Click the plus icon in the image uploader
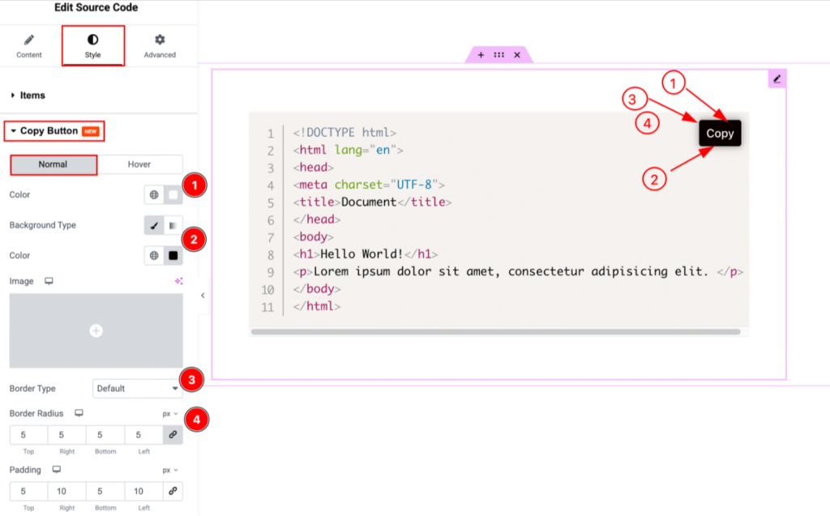 click(96, 330)
